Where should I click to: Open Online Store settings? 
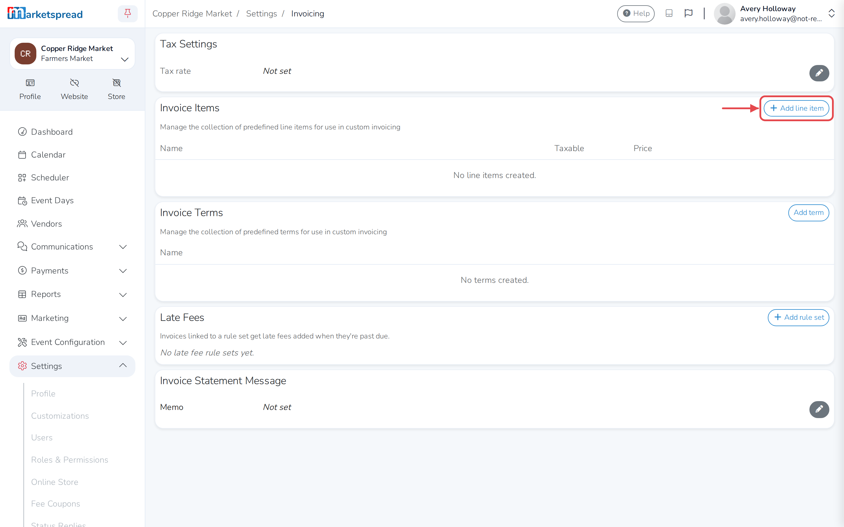click(55, 482)
